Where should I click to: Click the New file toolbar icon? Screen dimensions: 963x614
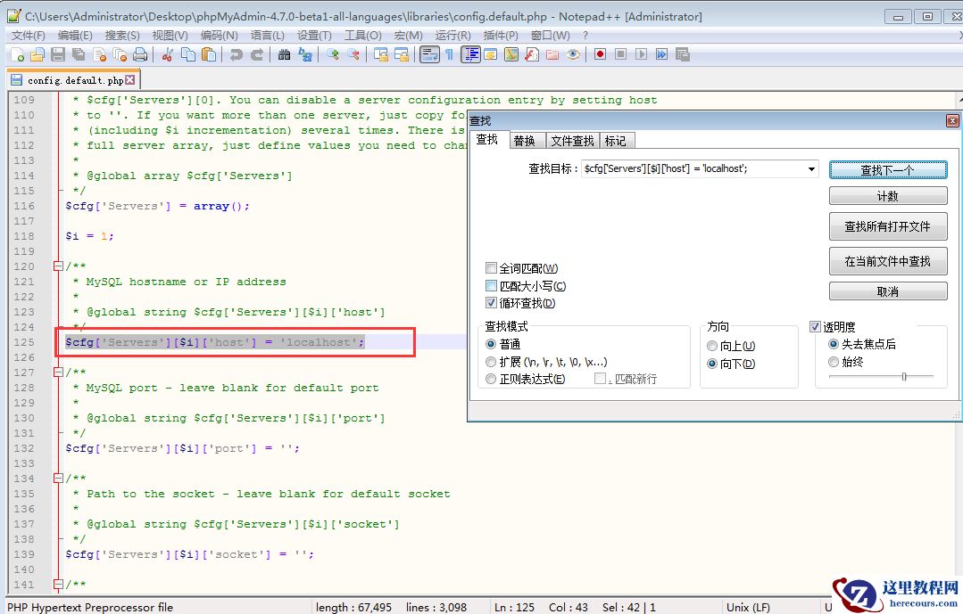[x=17, y=54]
